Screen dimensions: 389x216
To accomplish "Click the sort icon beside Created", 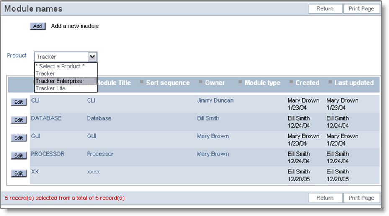I will point(291,82).
